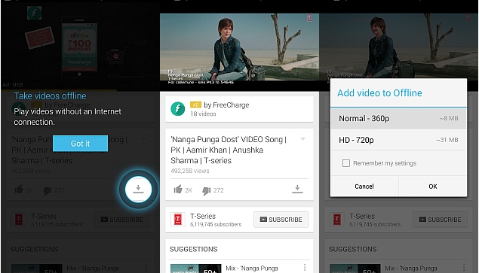Open the T-Series red avatar in the middle panel
Screen dimensions: 479x273
pyautogui.click(x=178, y=219)
